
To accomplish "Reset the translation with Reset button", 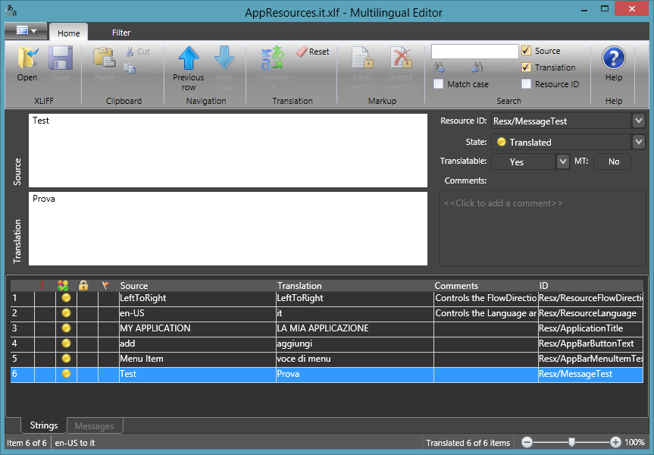I will pos(313,51).
